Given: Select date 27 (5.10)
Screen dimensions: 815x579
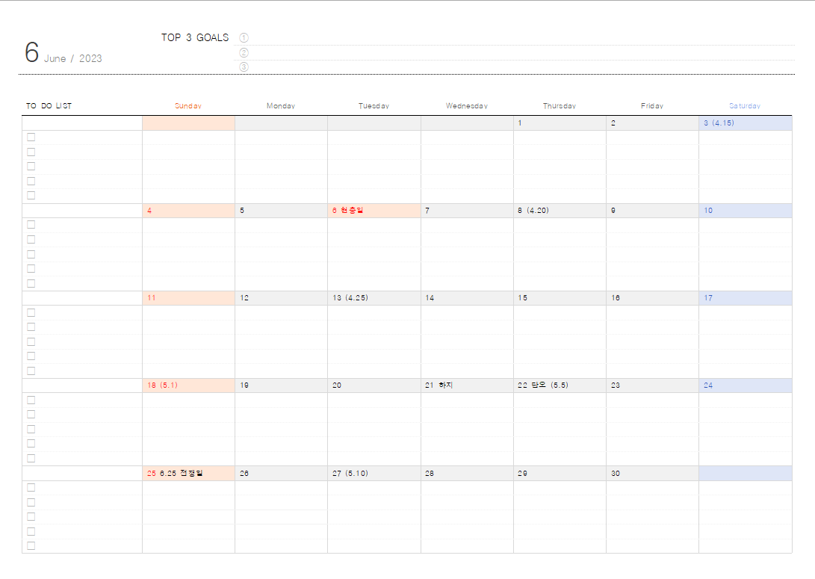Looking at the screenshot, I should (374, 473).
